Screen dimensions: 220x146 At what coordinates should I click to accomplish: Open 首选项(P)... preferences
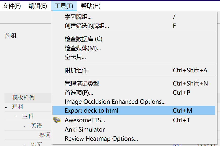point(79,93)
